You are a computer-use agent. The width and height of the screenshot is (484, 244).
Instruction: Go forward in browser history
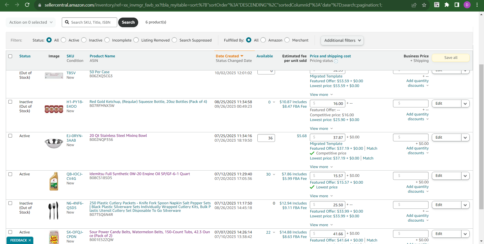tap(17, 5)
